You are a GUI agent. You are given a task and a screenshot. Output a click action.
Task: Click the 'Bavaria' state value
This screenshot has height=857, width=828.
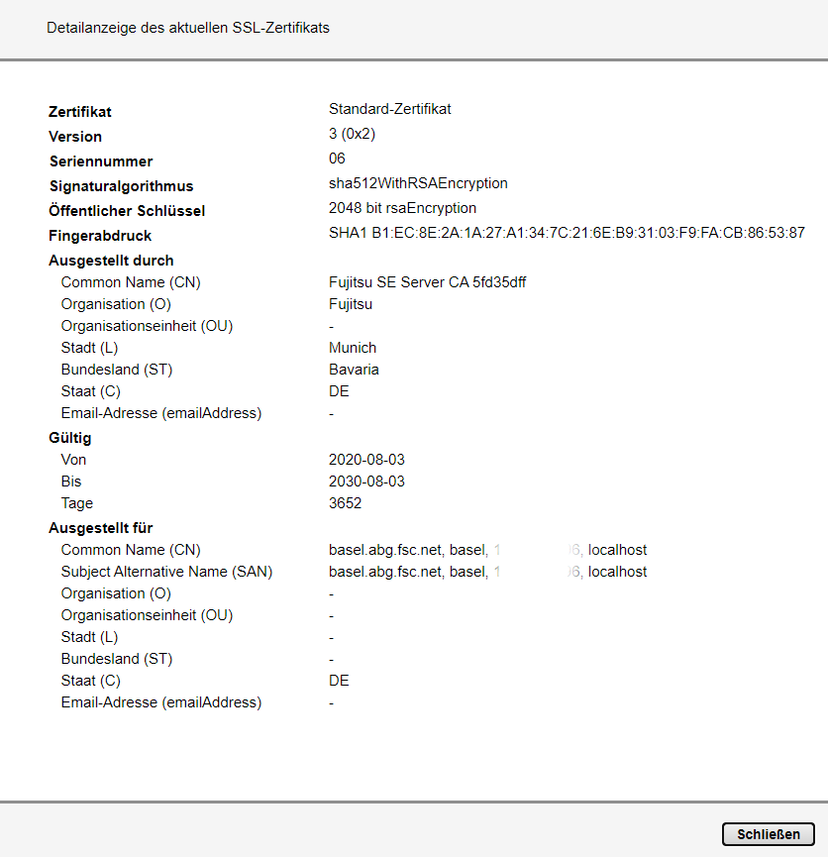point(354,370)
